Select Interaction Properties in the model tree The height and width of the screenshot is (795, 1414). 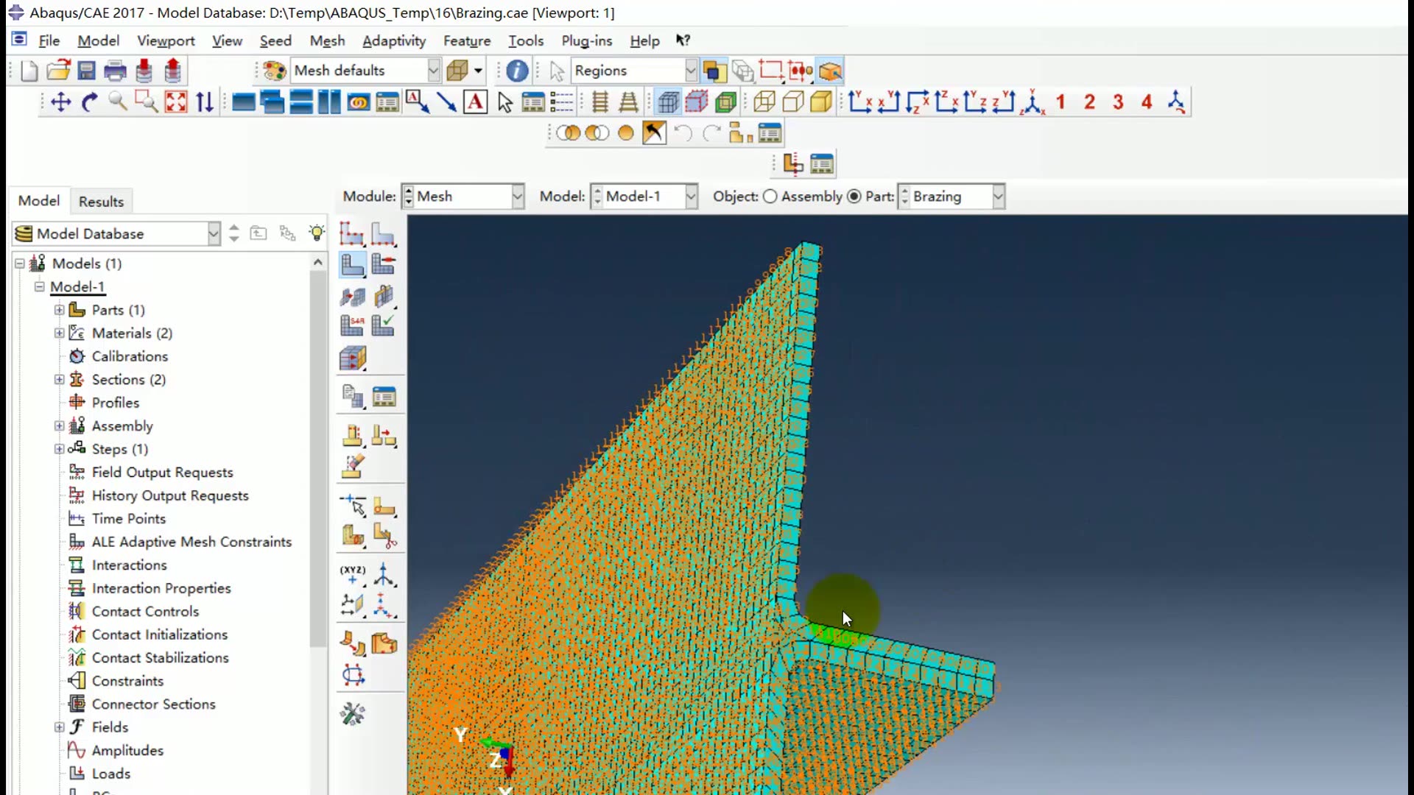(161, 588)
